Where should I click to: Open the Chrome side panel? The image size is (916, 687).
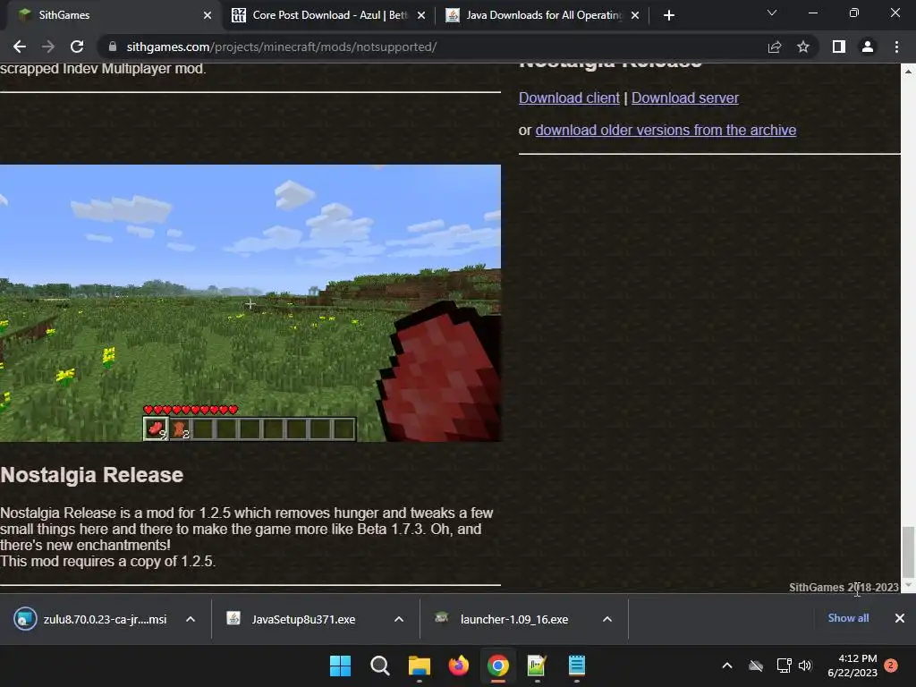pos(839,47)
